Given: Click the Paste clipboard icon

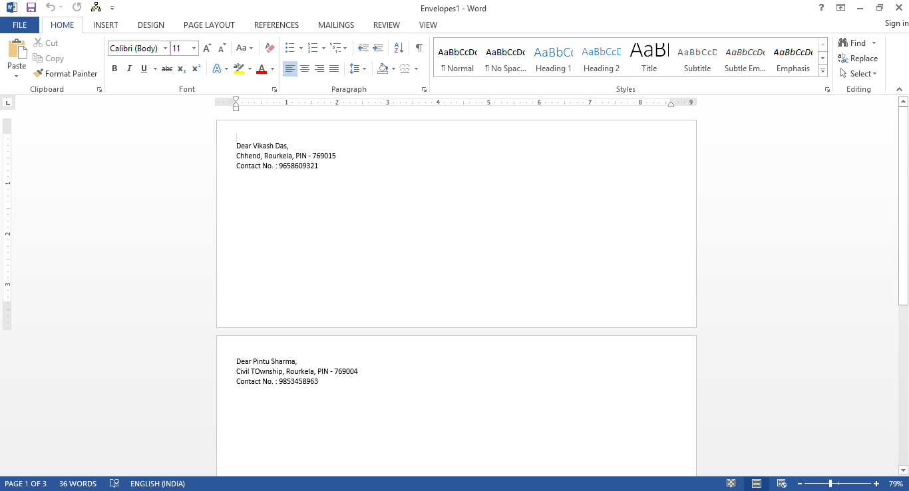Looking at the screenshot, I should pyautogui.click(x=17, y=50).
